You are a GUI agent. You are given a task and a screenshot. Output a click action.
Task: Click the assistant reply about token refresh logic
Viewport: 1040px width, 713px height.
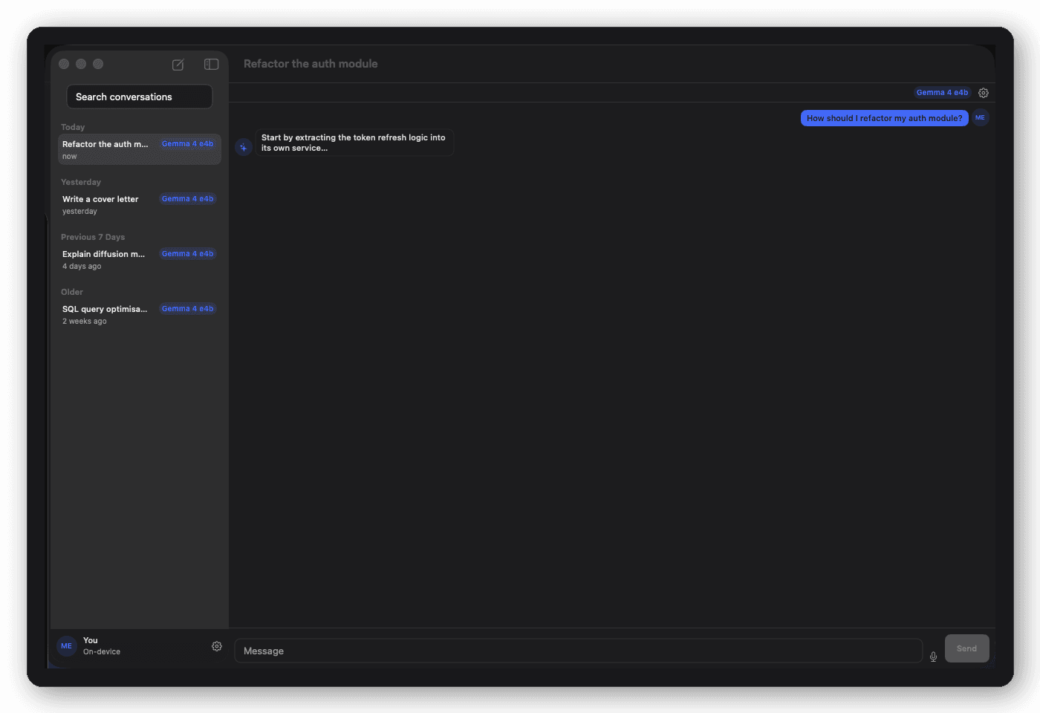coord(354,143)
